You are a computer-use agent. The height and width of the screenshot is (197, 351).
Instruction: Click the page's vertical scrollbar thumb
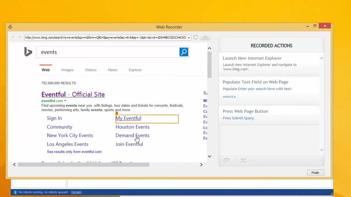pyautogui.click(x=209, y=65)
